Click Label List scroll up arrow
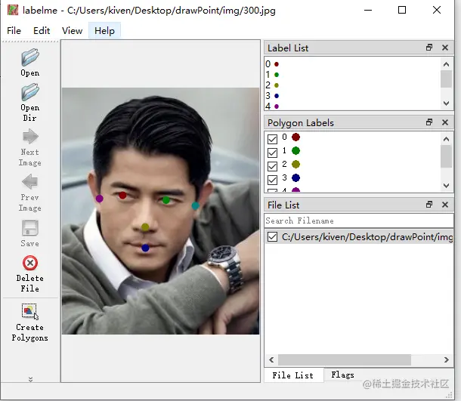The height and width of the screenshot is (401, 461). pos(447,64)
